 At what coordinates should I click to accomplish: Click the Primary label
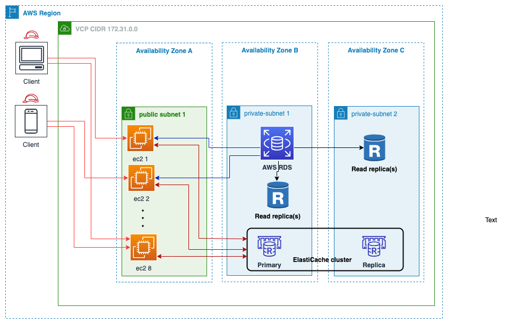point(269,265)
